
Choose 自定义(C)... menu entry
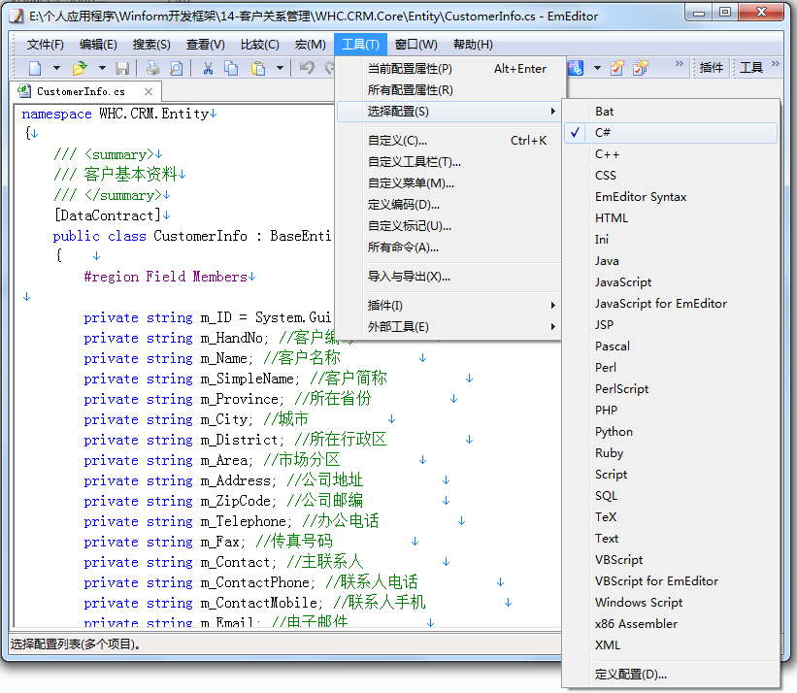(449, 141)
